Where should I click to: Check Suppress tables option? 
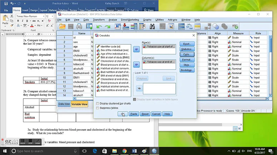coord(97,108)
